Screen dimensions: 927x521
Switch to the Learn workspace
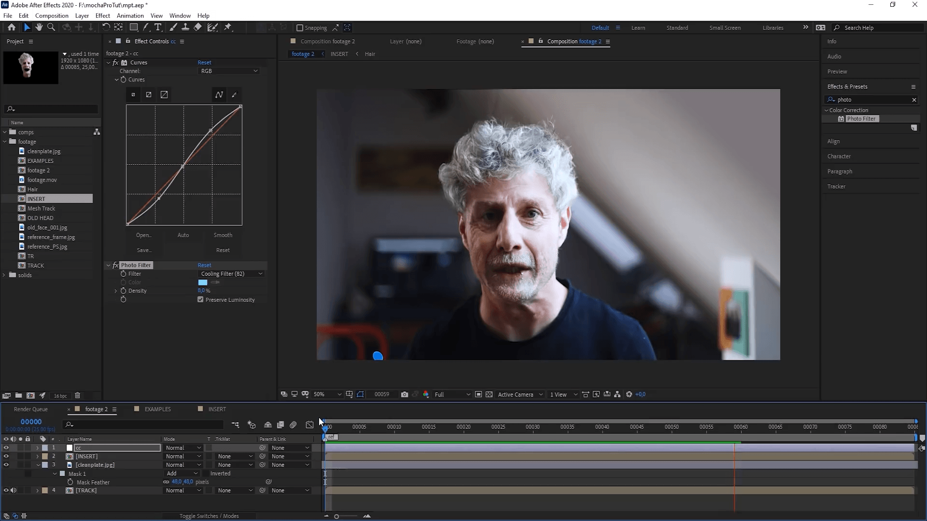pos(638,28)
